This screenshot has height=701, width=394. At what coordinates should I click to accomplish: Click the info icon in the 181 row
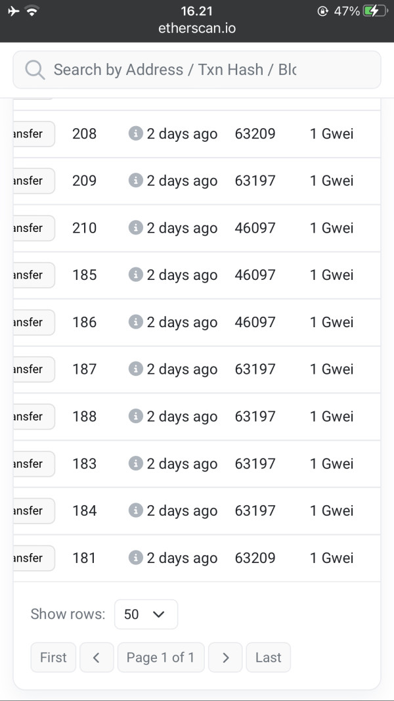135,558
